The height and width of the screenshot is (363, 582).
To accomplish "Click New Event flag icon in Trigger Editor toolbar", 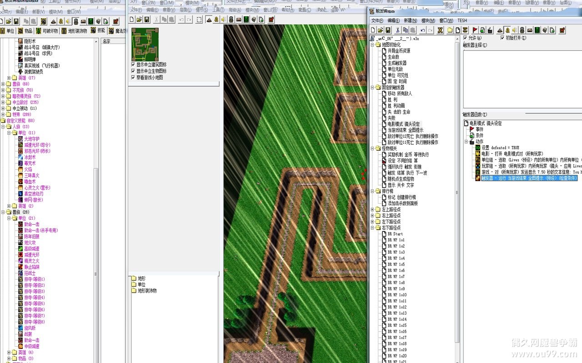I will [x=475, y=30].
